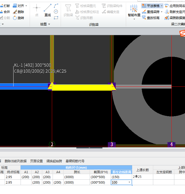Click the 上通长筋 cell showing 2⌀25
Screen dimensions: 185x194
coord(142,177)
